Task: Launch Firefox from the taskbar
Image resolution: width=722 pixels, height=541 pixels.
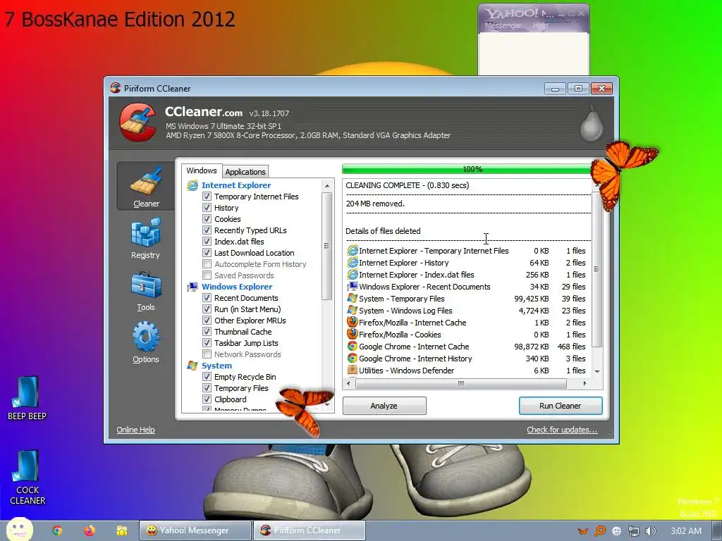Action: point(90,530)
